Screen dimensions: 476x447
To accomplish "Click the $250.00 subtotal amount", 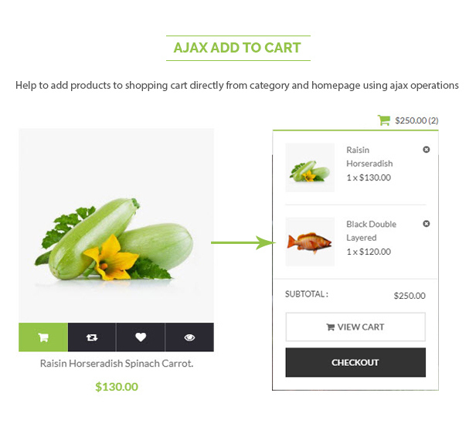I will coord(410,296).
